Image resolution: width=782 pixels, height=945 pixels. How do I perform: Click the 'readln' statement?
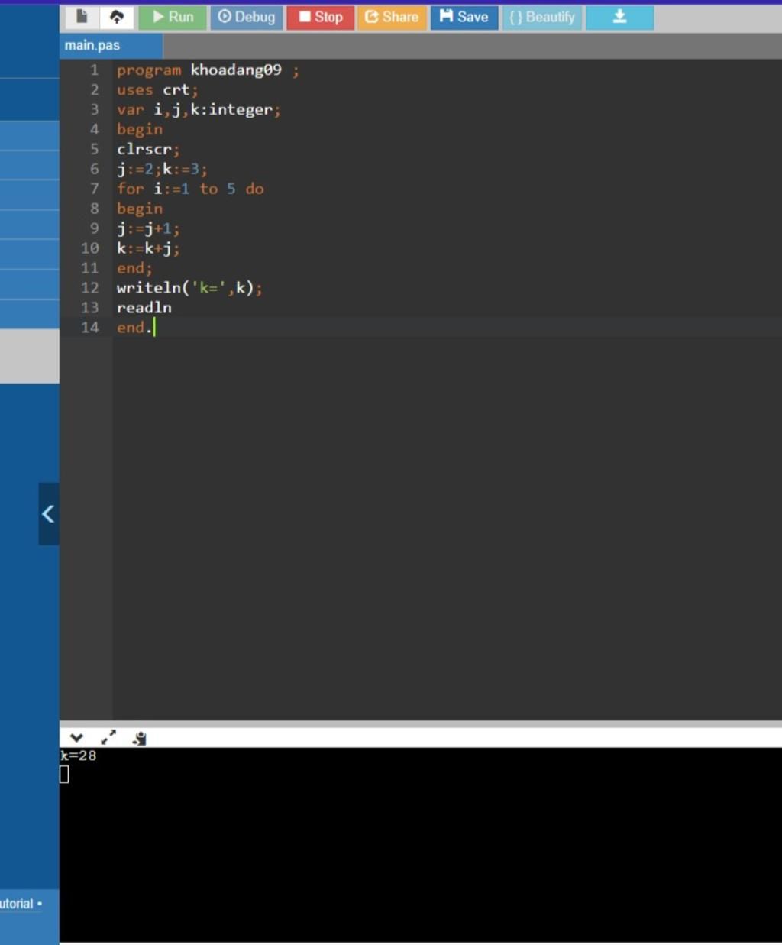pyautogui.click(x=144, y=308)
